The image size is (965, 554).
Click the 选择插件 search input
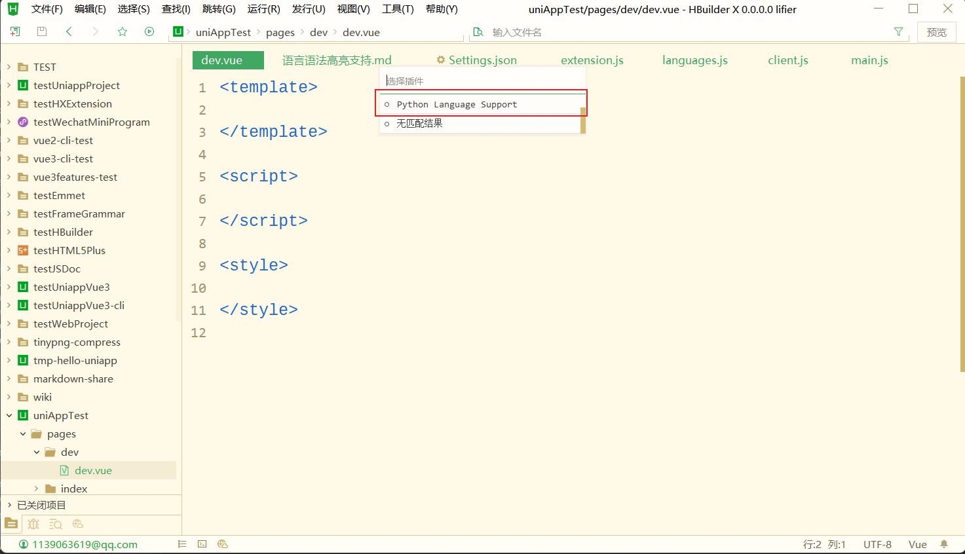point(482,81)
